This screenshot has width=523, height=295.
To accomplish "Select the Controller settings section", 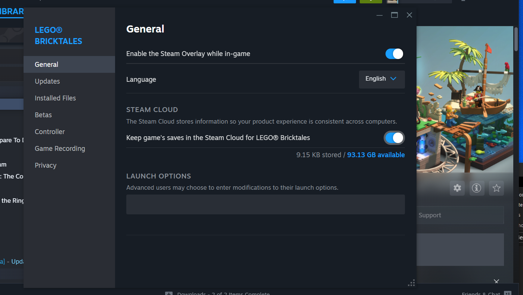I will pos(50,132).
